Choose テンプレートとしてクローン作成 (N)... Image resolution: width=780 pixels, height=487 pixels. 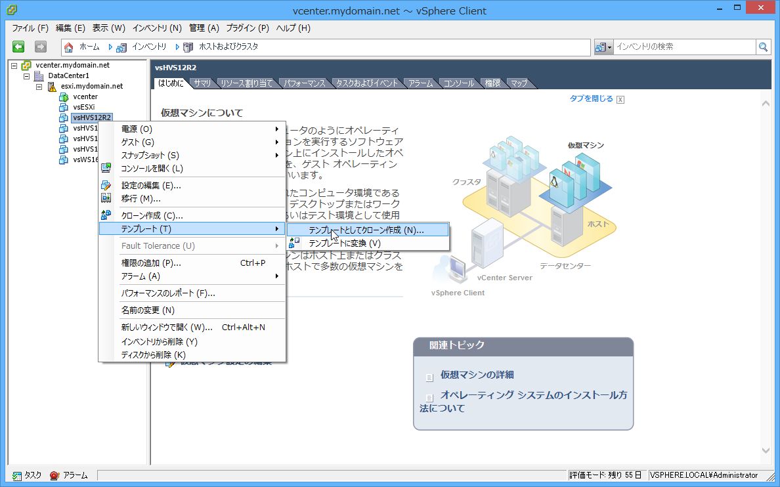(368, 230)
